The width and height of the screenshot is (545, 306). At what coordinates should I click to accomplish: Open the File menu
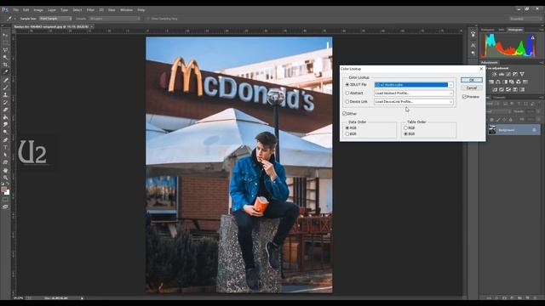[x=16, y=10]
